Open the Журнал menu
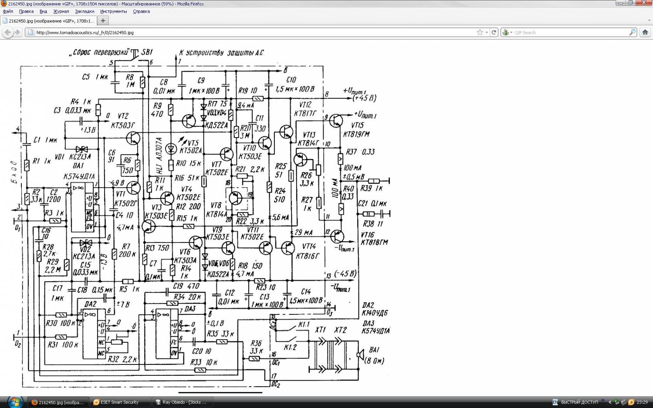 [x=61, y=11]
